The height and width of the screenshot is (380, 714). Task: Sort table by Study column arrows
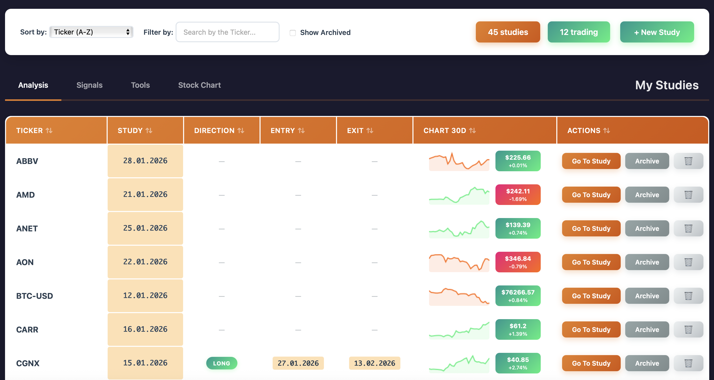pos(149,131)
